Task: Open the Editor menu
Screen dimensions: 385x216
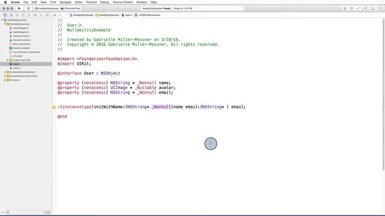Action: coord(79,2)
